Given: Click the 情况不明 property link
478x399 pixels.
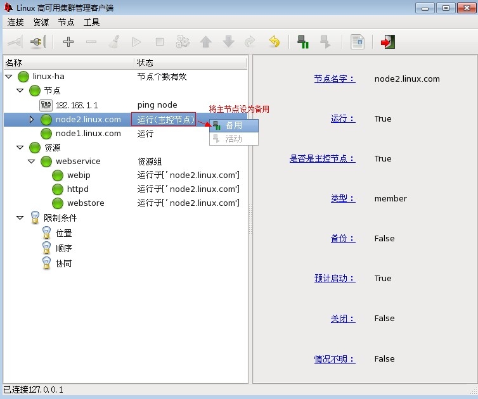Looking at the screenshot, I should tap(335, 359).
